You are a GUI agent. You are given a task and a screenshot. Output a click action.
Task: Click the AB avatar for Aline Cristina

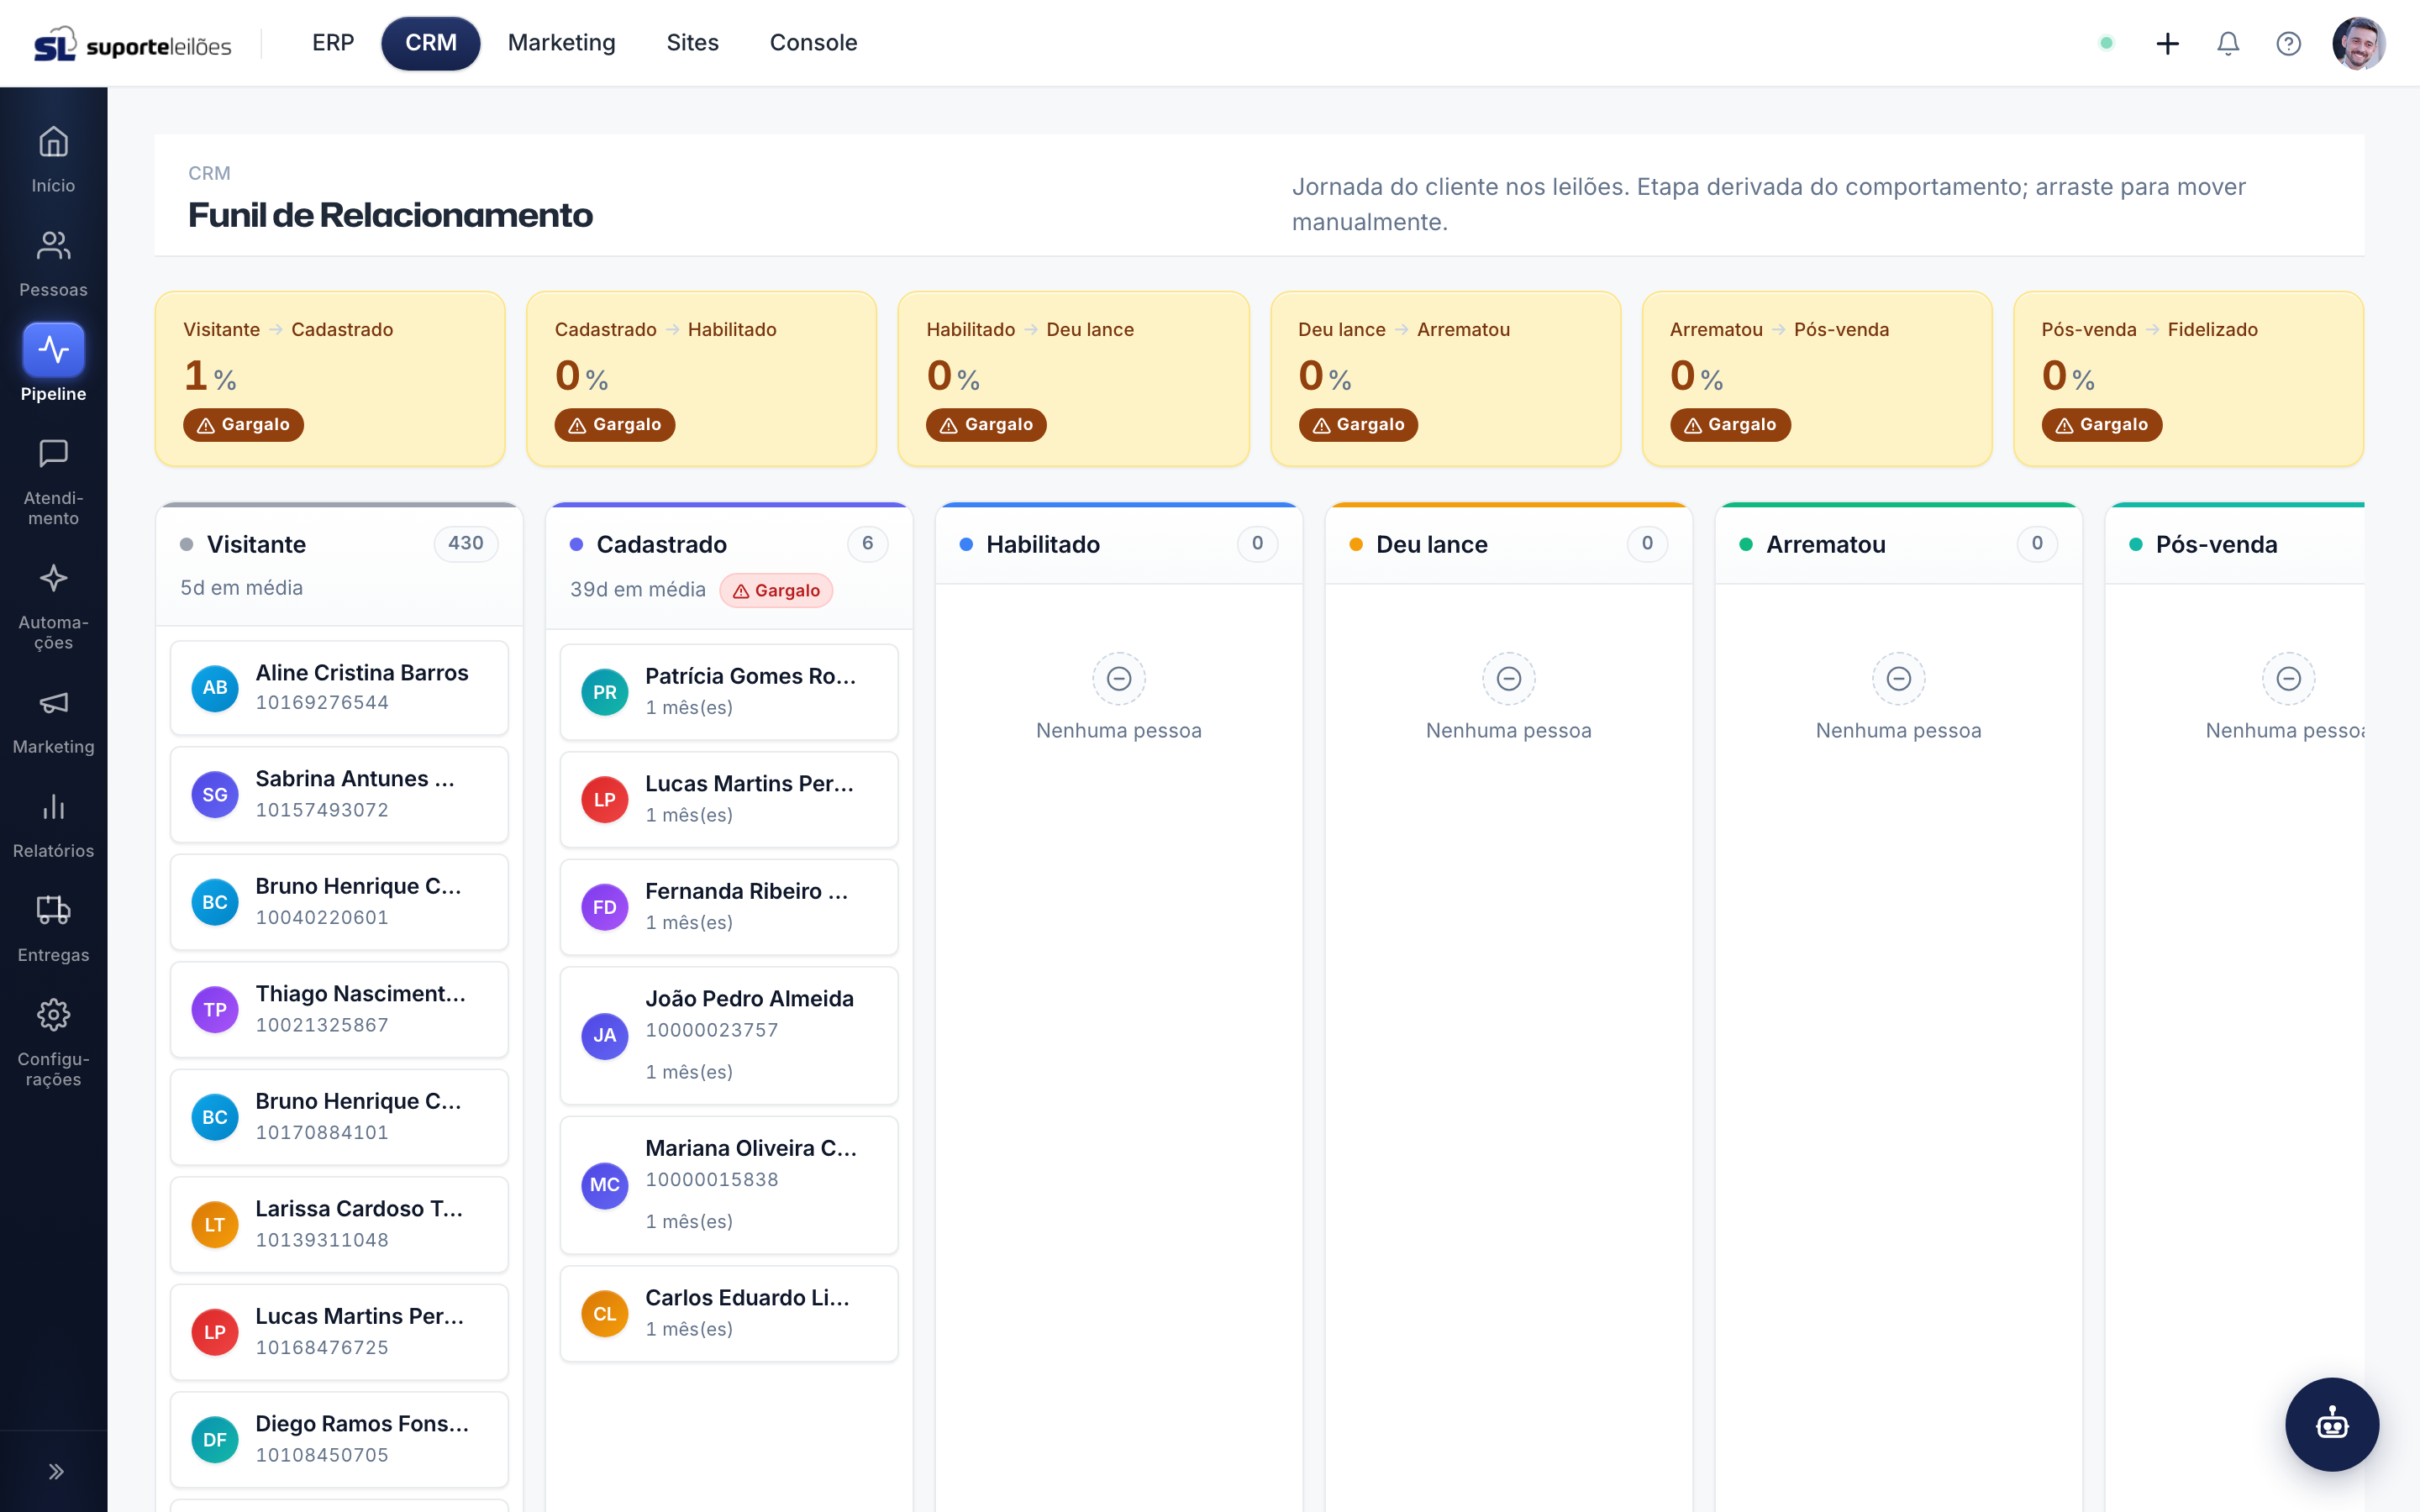click(x=215, y=688)
